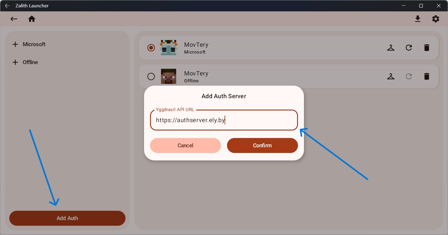Viewport: 448px width, 235px height.
Task: Click the back arrow in the toolbar
Action: point(14,19)
